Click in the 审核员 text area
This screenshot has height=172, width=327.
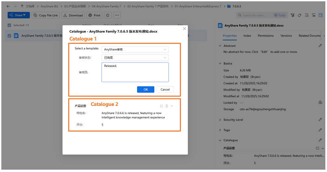tap(135, 72)
